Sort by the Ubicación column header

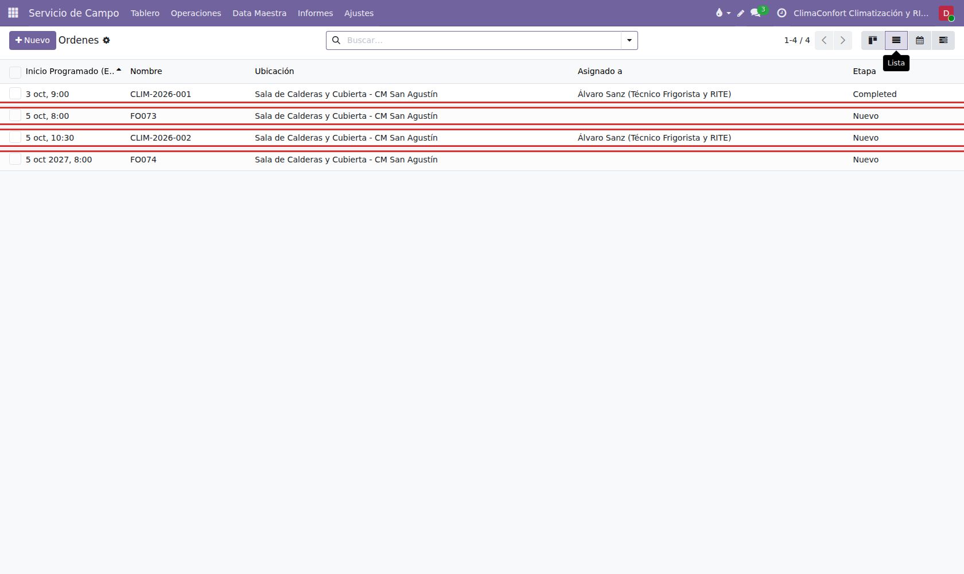tap(274, 71)
